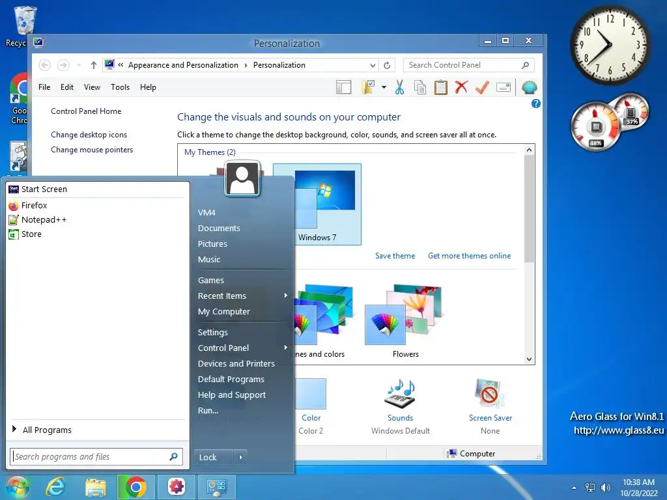Open Documents from Start menu
Screen dimensions: 667x500
(x=219, y=228)
